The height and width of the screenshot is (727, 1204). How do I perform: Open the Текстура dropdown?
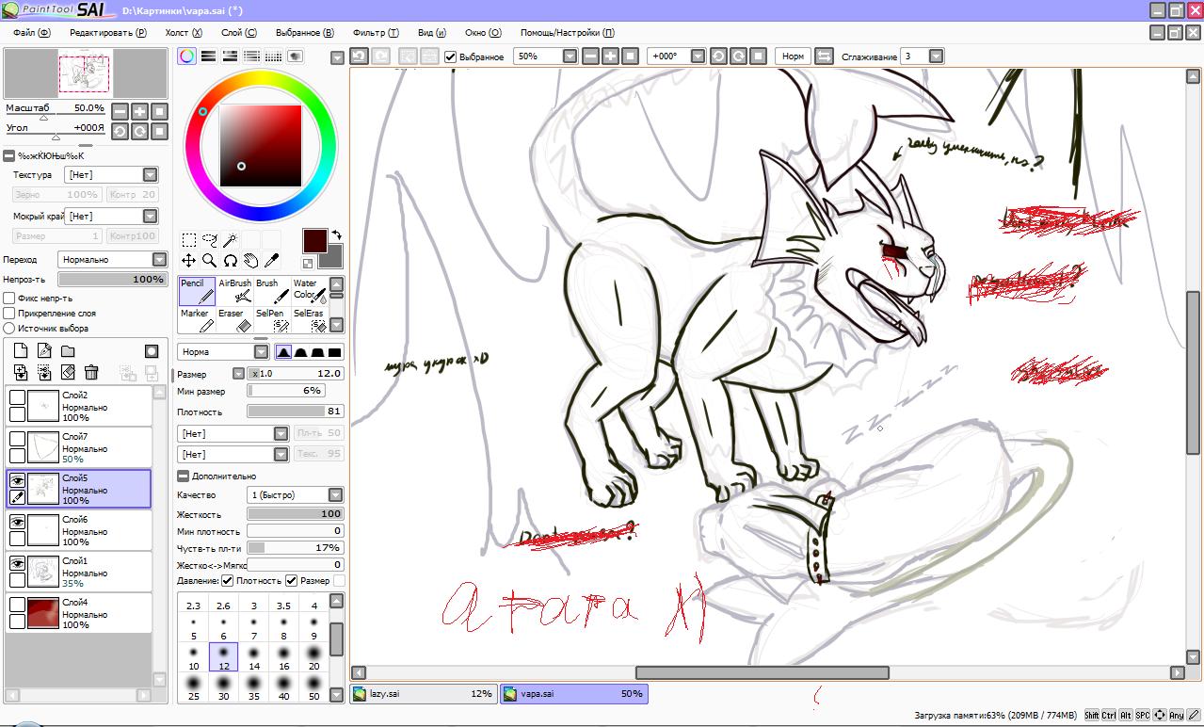coord(111,175)
